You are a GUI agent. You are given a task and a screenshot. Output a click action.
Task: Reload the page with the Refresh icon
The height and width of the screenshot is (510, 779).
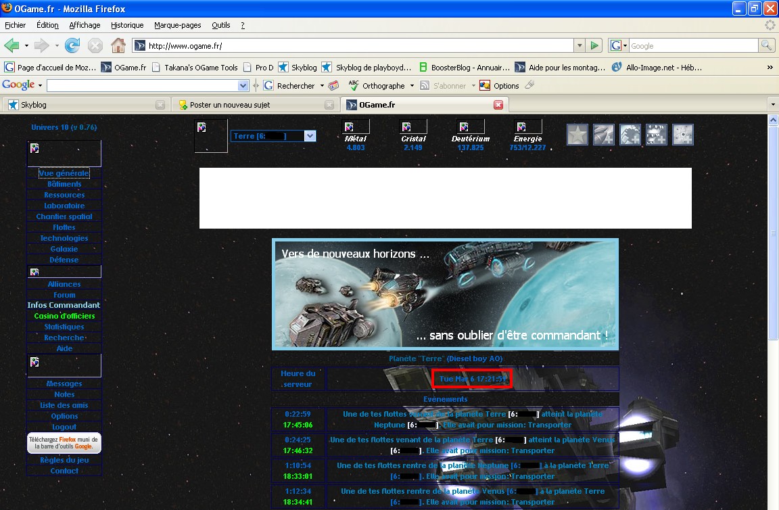pyautogui.click(x=72, y=46)
